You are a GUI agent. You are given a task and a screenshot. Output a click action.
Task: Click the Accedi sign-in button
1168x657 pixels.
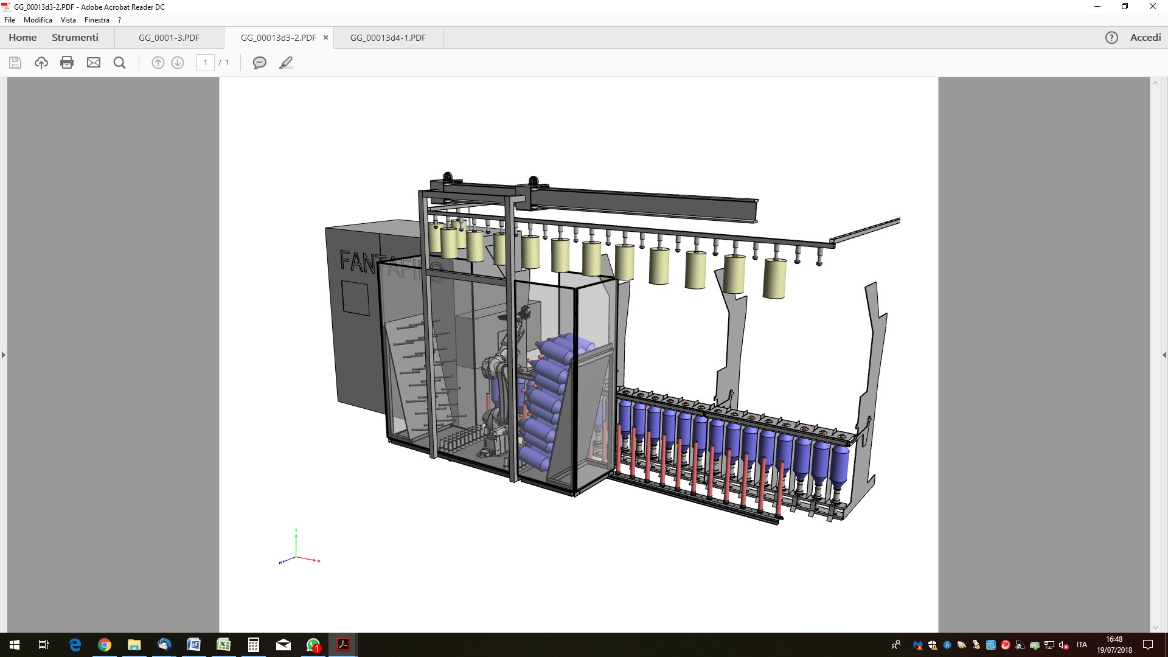tap(1145, 38)
